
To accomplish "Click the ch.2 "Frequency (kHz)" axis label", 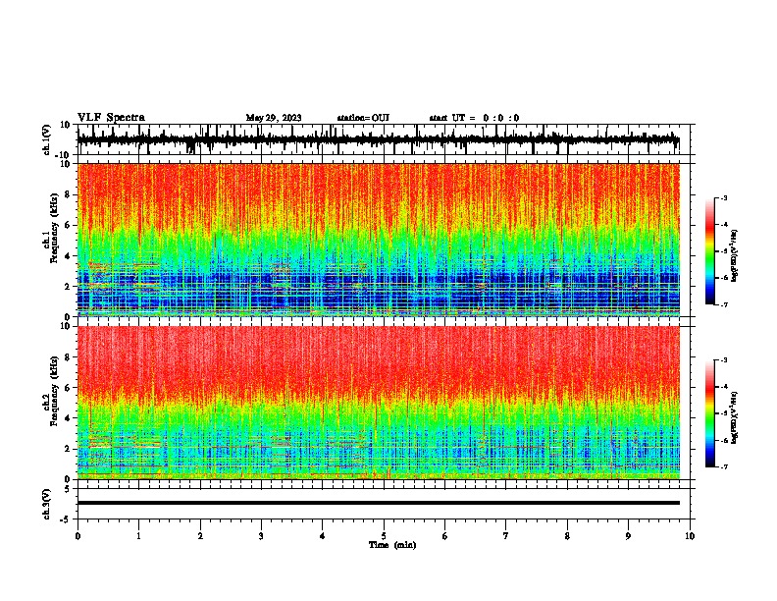I will pyautogui.click(x=54, y=391).
